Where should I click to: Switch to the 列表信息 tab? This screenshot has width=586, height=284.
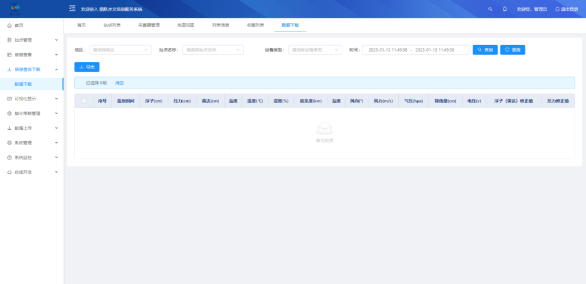(220, 25)
